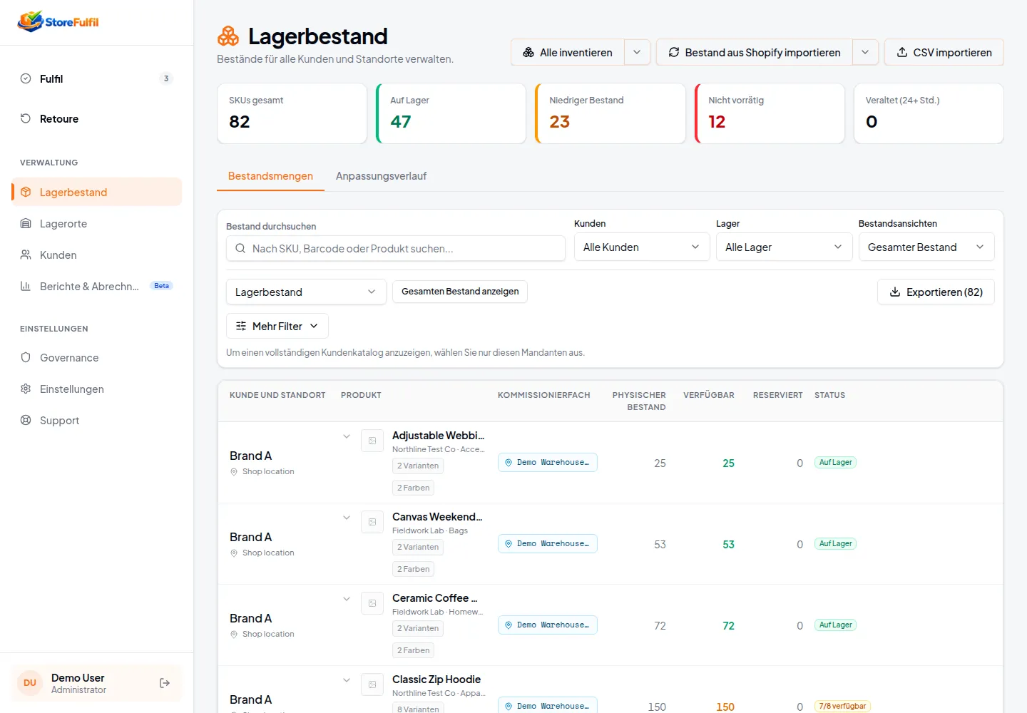Open Retoure in the sidebar
1027x713 pixels.
96,118
